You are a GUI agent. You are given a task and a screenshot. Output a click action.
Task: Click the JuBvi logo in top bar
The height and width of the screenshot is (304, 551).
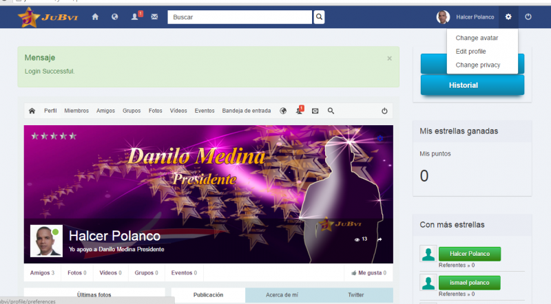48,17
